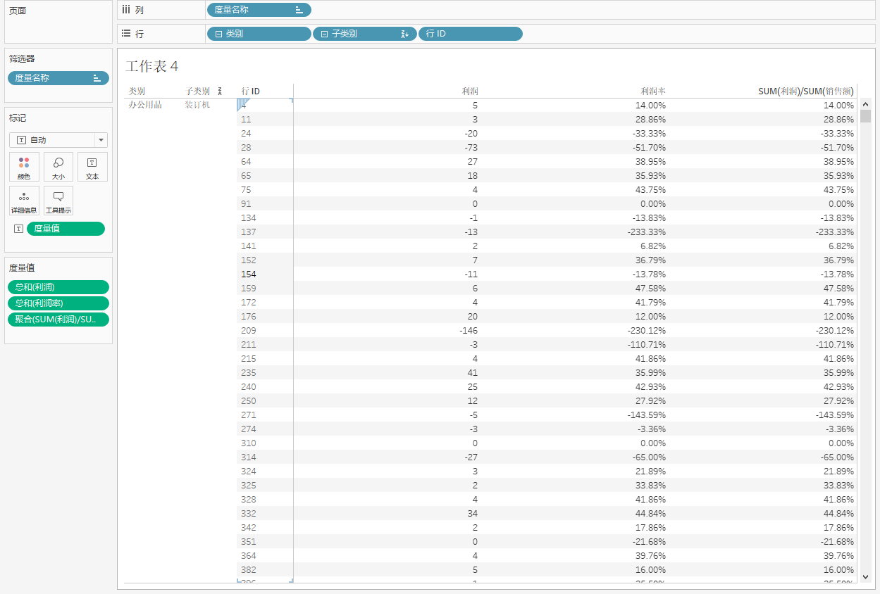Select the 总和(利润率) measure pill
This screenshot has width=880, height=594.
click(x=58, y=303)
